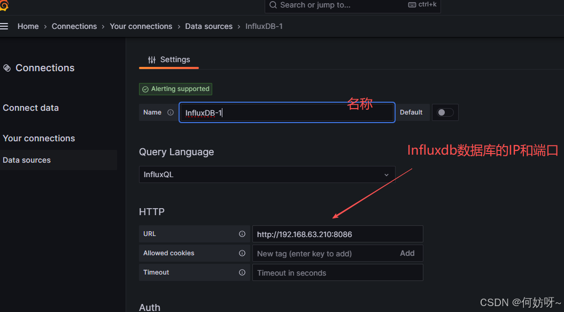Click the Name field label
The width and height of the screenshot is (564, 312).
click(x=152, y=112)
